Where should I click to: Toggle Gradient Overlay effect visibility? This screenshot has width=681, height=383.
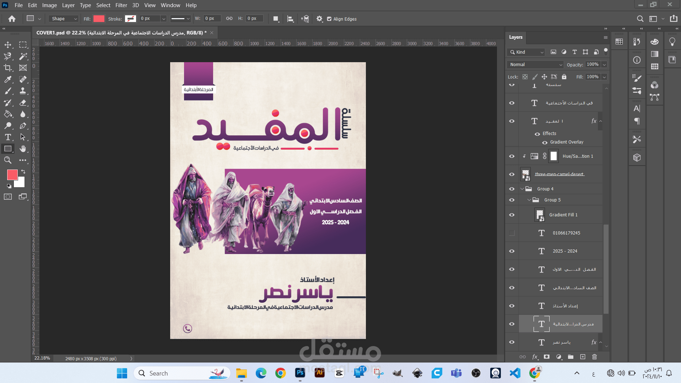(x=545, y=142)
